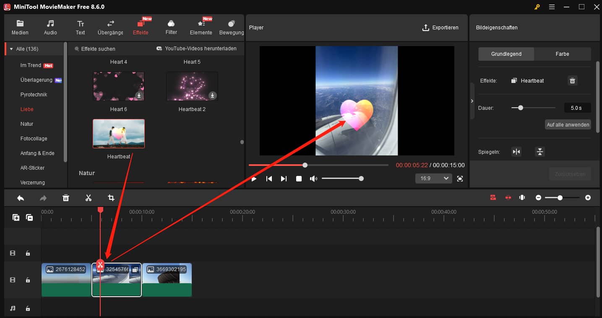
Task: Click the Auf alle anwenden button
Action: tap(568, 124)
